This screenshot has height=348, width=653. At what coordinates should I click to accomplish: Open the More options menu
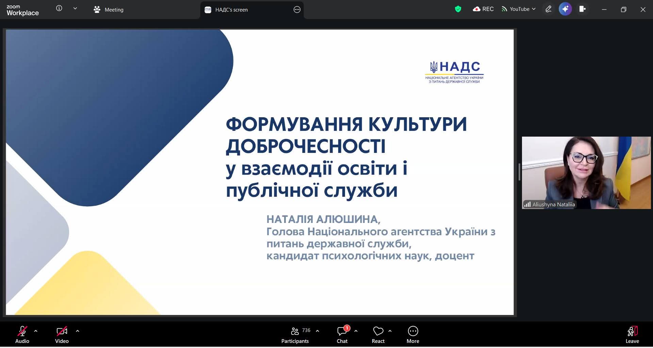pyautogui.click(x=413, y=334)
